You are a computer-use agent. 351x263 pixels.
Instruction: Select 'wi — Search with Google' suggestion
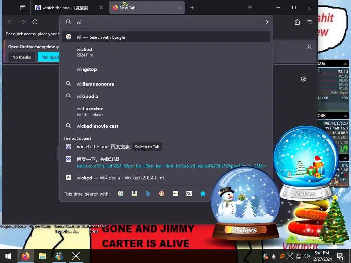coord(166,37)
